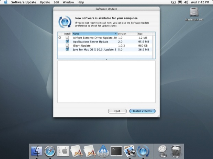
Task: Click the display icon in menu bar
Action: [x=180, y=2]
